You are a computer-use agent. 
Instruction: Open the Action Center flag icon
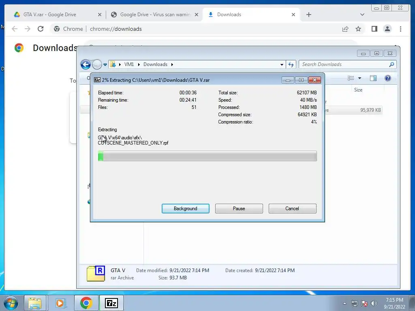tap(364, 303)
